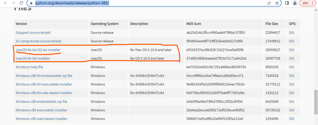Click description 'for OS X 10.9 and later'
The width and height of the screenshot is (318, 125).
[x=147, y=58]
